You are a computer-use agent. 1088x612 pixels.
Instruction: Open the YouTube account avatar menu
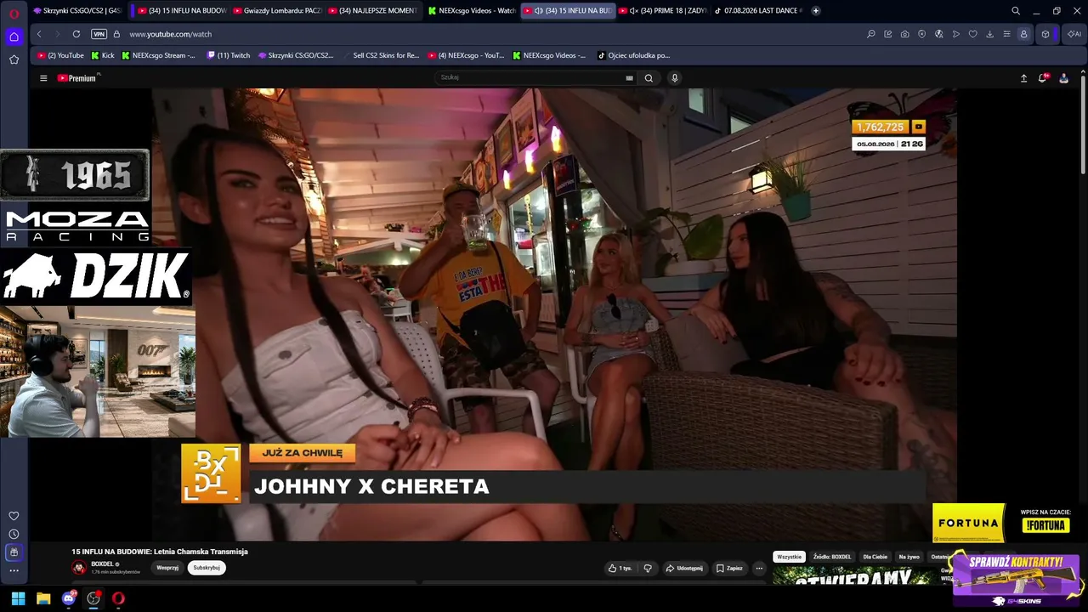1063,78
